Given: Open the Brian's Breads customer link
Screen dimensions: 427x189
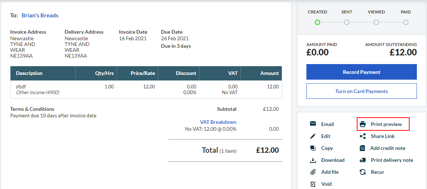Looking at the screenshot, I should pyautogui.click(x=40, y=16).
